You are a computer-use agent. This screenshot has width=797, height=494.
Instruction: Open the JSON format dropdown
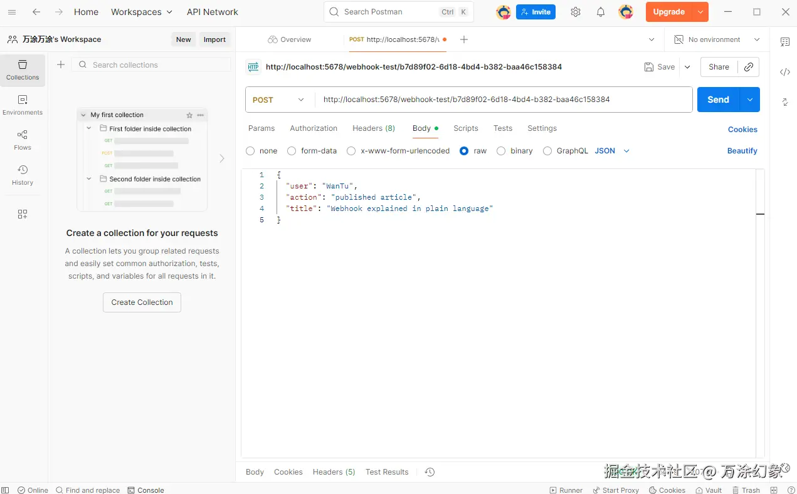[612, 151]
